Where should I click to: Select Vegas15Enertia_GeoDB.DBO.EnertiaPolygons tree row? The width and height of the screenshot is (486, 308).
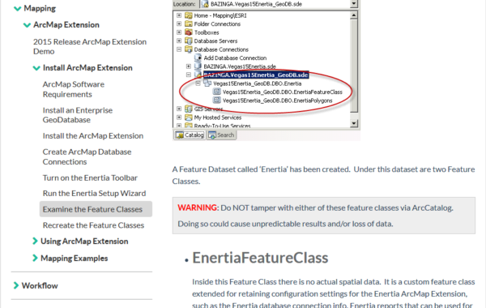click(x=277, y=101)
